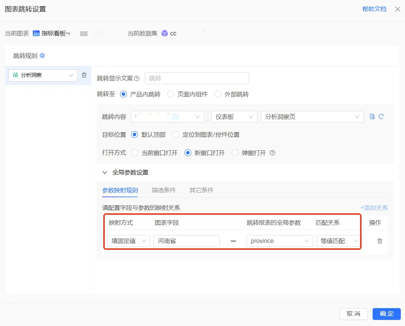This screenshot has width=405, height=326.
Task: Open the 仪表板 type dropdown
Action: tap(234, 117)
